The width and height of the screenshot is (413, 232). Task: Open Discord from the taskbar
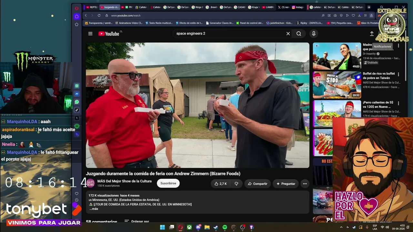[x=198, y=227]
